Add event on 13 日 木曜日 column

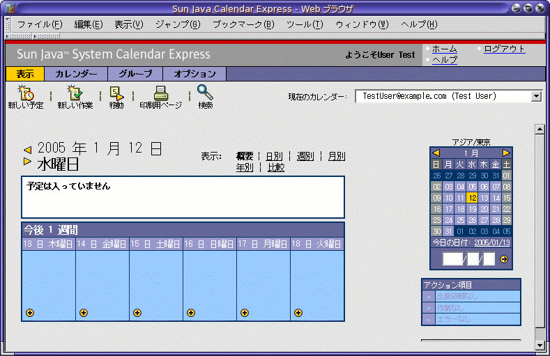tap(30, 313)
